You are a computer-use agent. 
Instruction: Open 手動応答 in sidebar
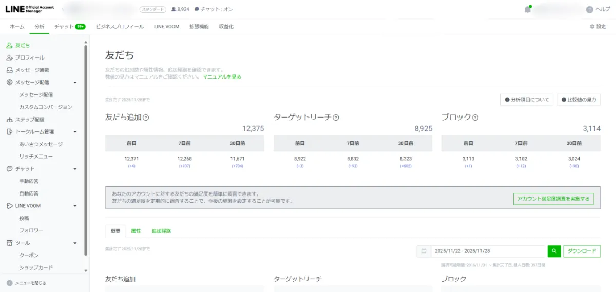tap(29, 181)
